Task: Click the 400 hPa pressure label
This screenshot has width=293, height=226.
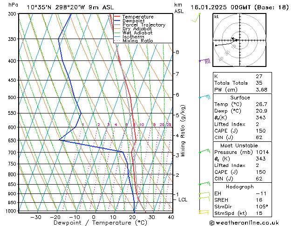Action: pyautogui.click(x=13, y=61)
